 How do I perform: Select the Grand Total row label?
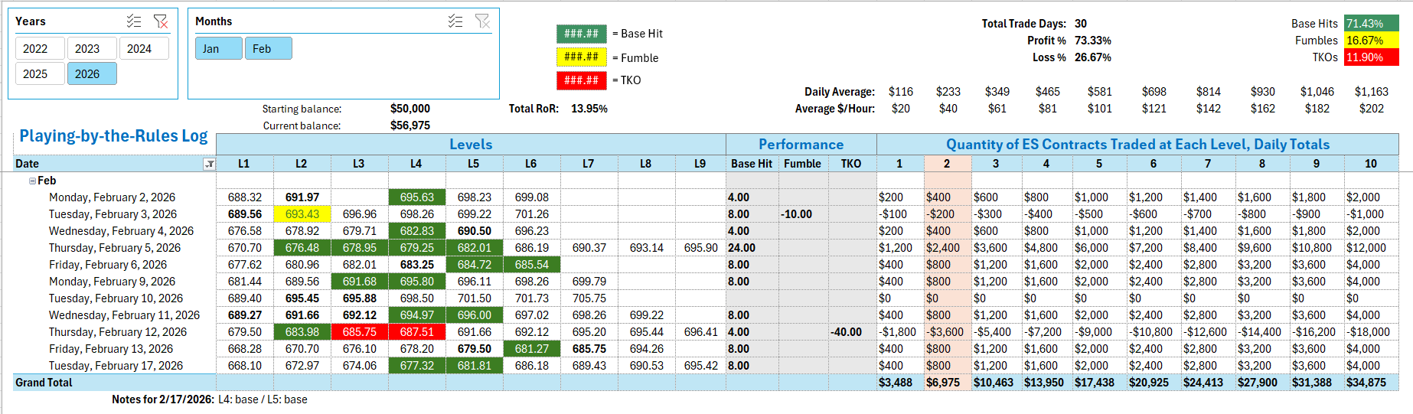[x=44, y=383]
